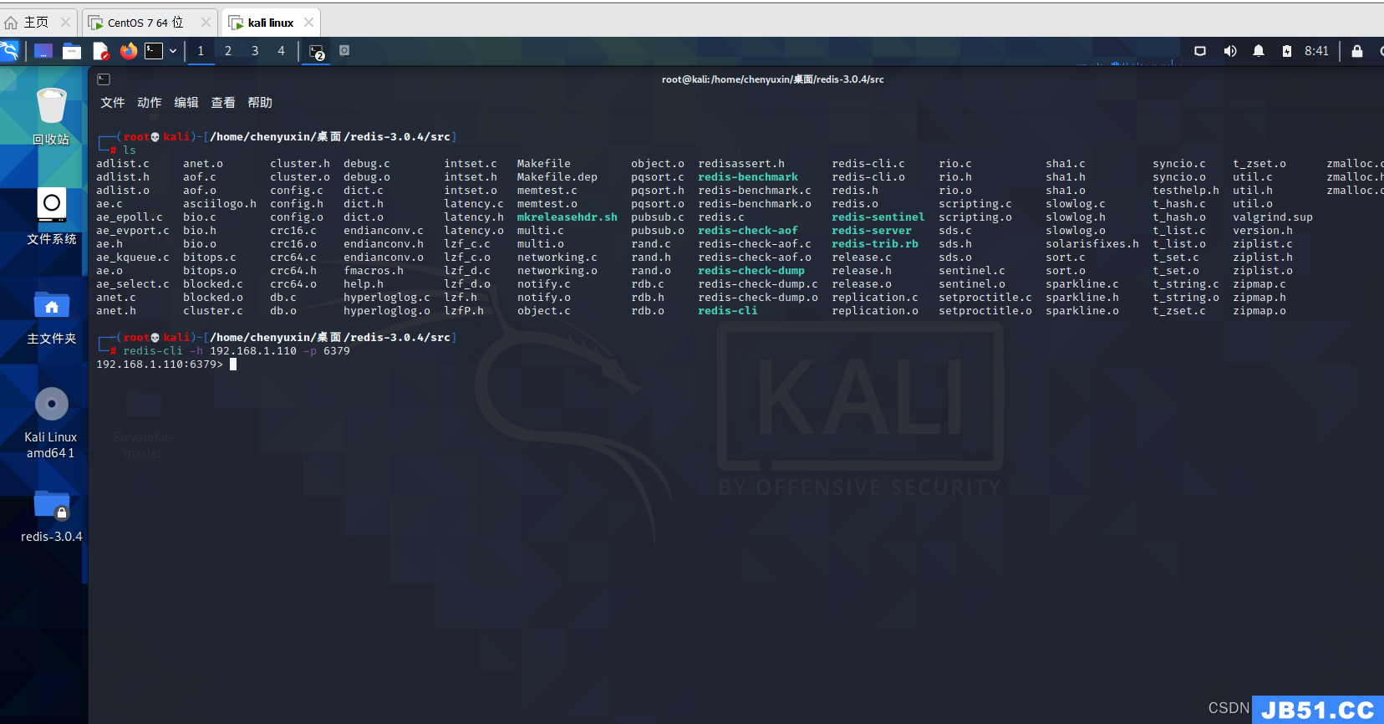
Task: Open the network connection tray icon
Action: (x=1200, y=51)
